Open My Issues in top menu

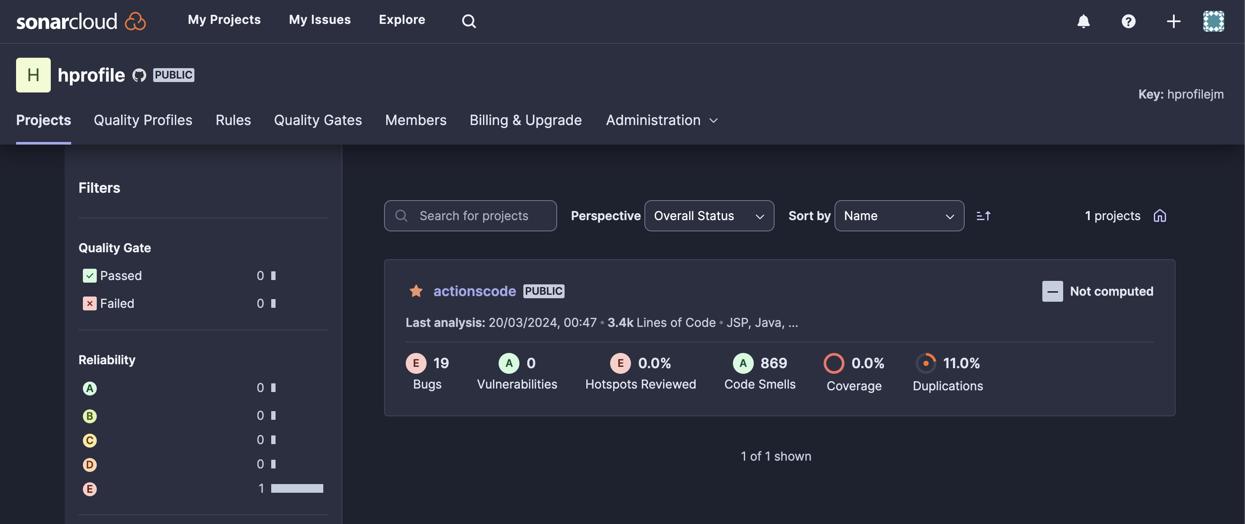coord(319,20)
